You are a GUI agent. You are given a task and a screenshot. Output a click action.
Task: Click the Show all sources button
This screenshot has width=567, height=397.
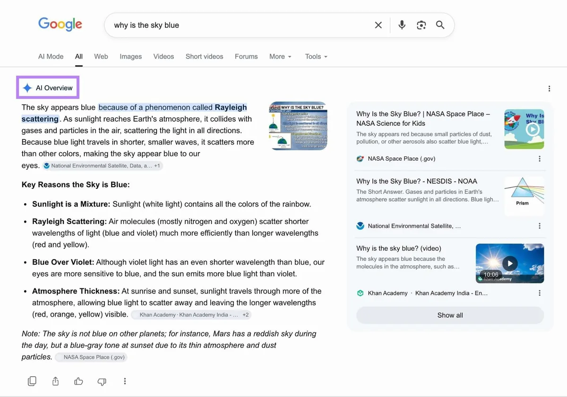click(x=450, y=315)
